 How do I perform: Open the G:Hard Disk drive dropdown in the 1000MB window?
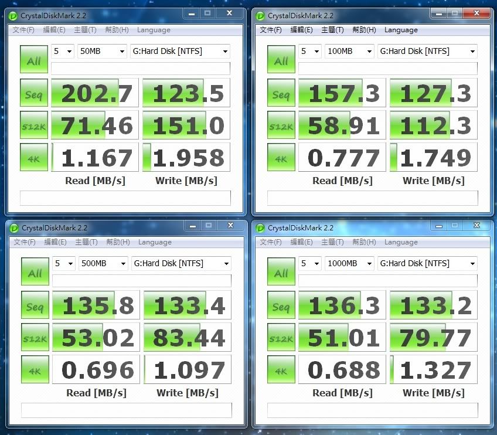(x=427, y=263)
